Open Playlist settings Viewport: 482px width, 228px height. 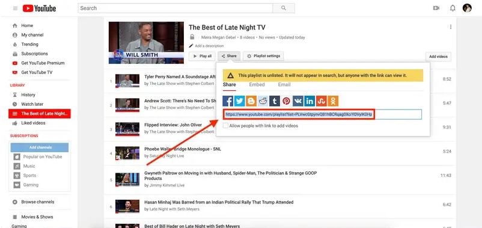click(x=263, y=56)
